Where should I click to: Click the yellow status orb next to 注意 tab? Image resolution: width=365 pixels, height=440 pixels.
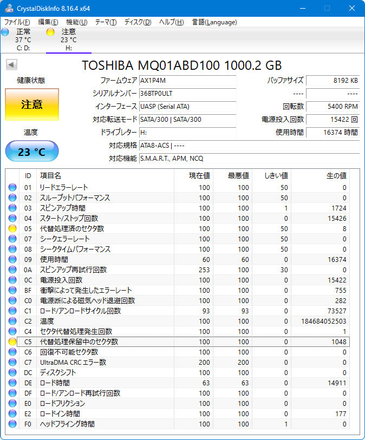point(50,32)
